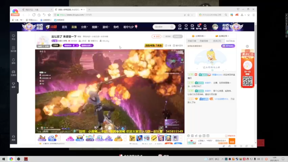Expand the 视频 dropdown in navigation
The width and height of the screenshot is (288, 162).
[x=95, y=27]
